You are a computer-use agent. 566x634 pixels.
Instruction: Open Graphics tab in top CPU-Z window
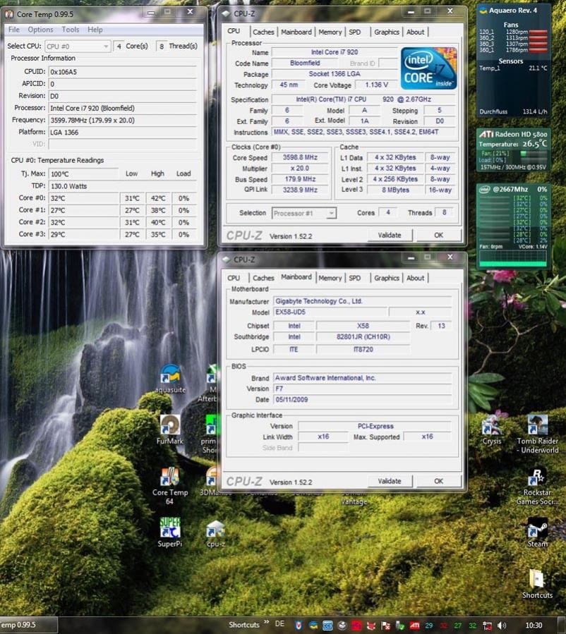pyautogui.click(x=386, y=32)
